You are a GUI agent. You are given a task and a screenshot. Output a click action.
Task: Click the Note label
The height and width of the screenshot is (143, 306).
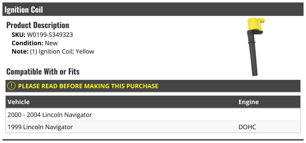[20, 51]
